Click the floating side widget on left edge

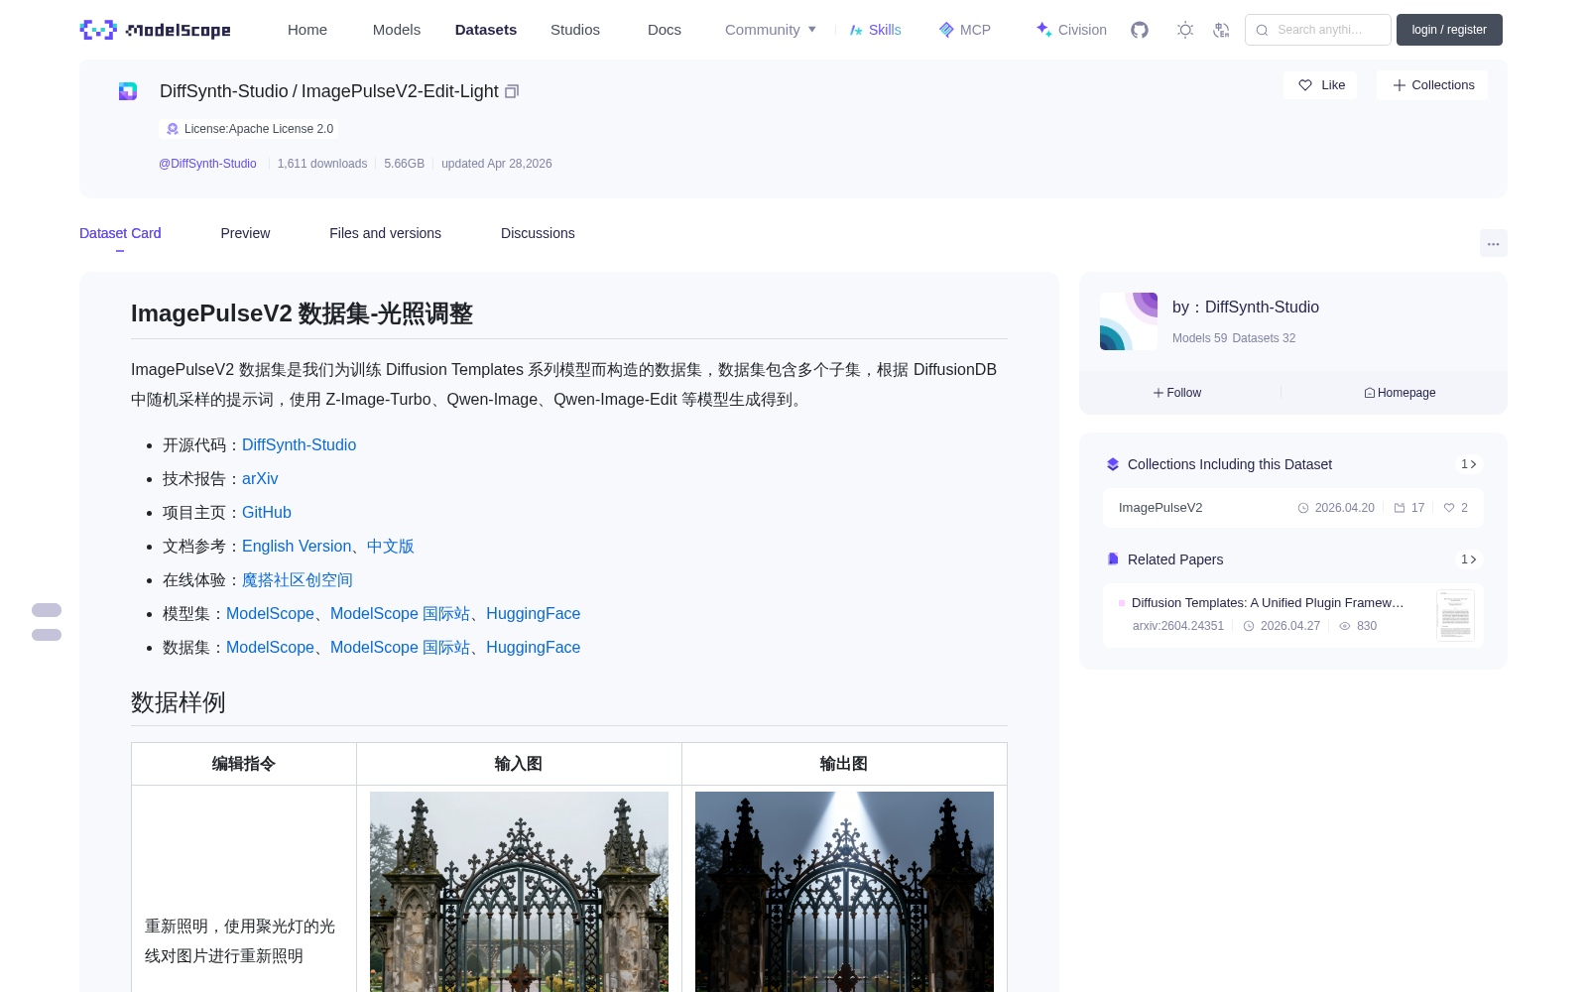click(47, 622)
